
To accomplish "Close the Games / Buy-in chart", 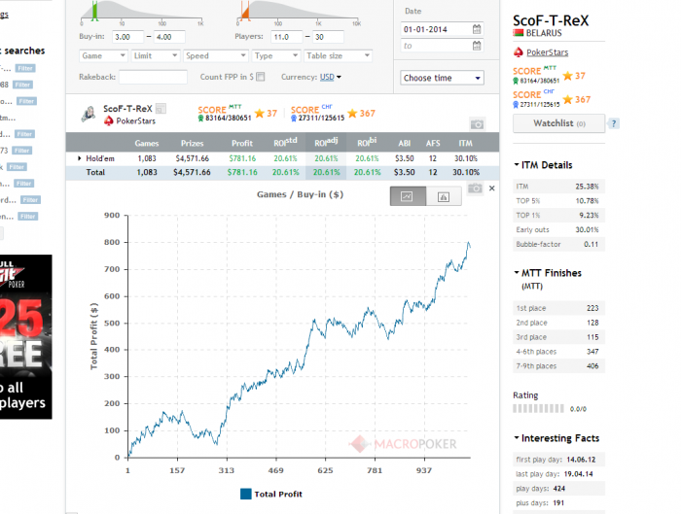I will tap(491, 188).
